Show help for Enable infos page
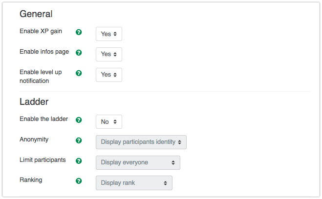Viewport: 322px width, 199px height. pos(79,53)
